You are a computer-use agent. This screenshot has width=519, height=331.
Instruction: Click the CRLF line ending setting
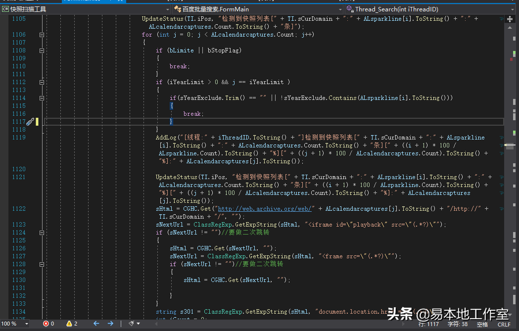click(504, 325)
